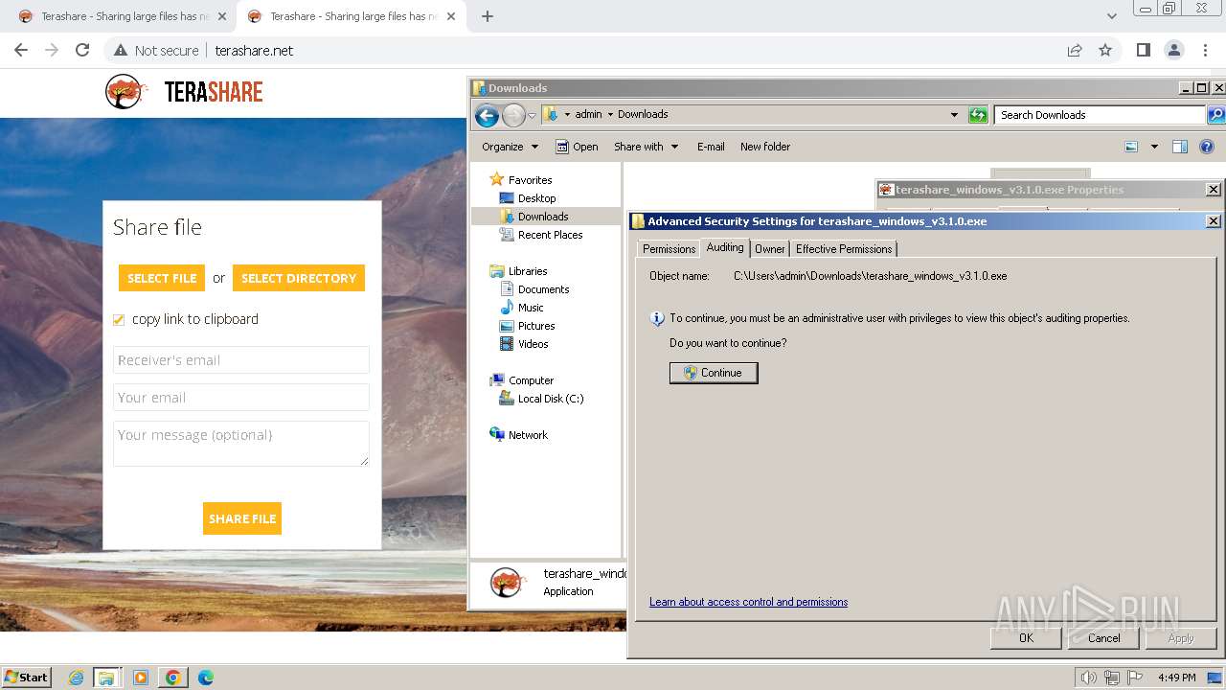The width and height of the screenshot is (1226, 690).
Task: Switch to the Owner tab
Action: 770,249
